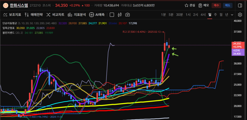The width and height of the screenshot is (247, 120).
Task: Click the yellow 21,901 MA value
Action: click(x=103, y=23)
